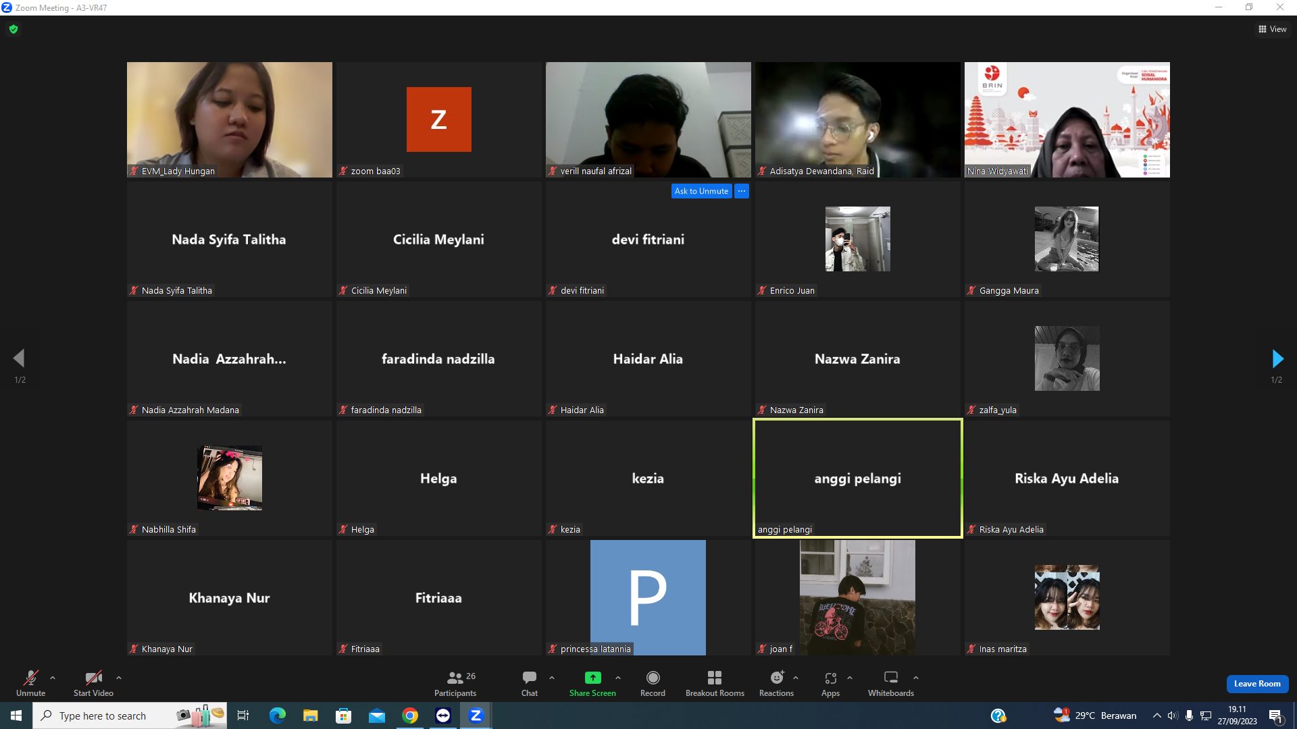Select the Nada Syifa Talitha tile name
The width and height of the screenshot is (1297, 729).
point(229,240)
